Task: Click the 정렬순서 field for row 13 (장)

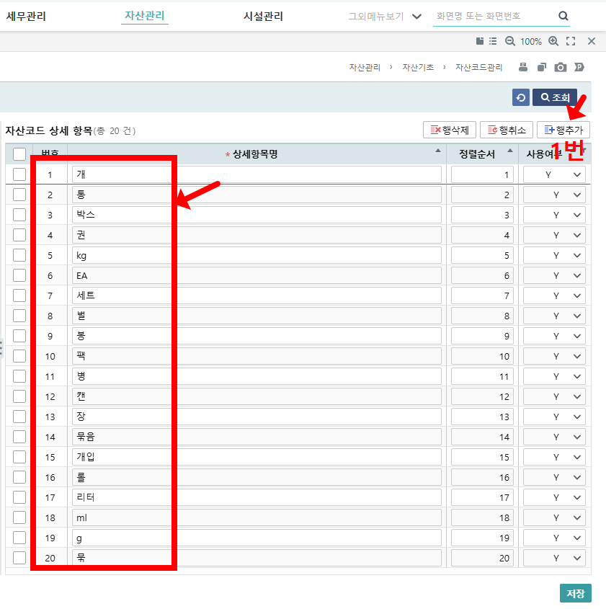Action: pos(482,417)
